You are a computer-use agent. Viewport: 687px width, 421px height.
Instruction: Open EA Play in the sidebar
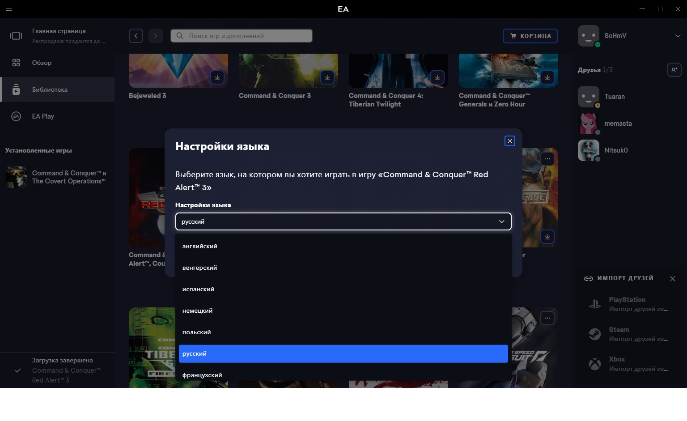57,116
